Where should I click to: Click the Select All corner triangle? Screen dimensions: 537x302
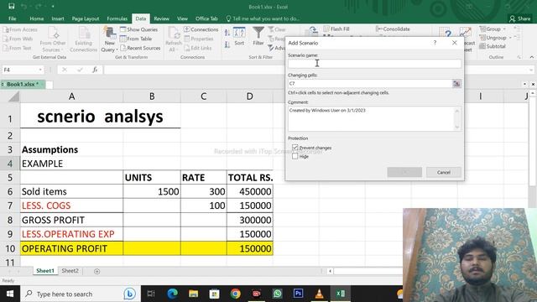pos(13,96)
